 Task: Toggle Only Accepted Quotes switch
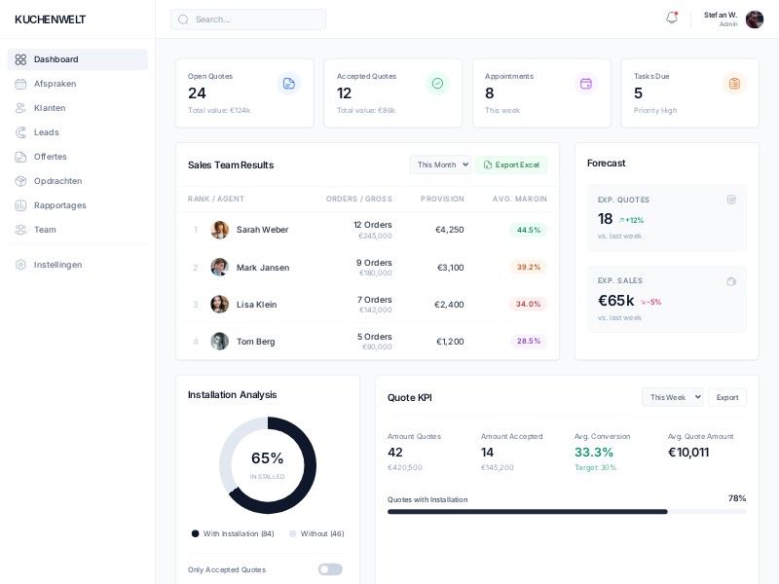(330, 569)
